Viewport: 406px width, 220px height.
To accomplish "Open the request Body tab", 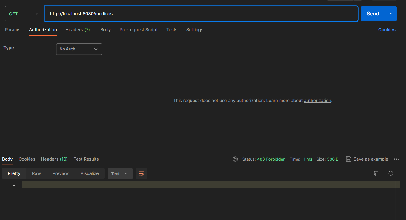I will click(106, 30).
